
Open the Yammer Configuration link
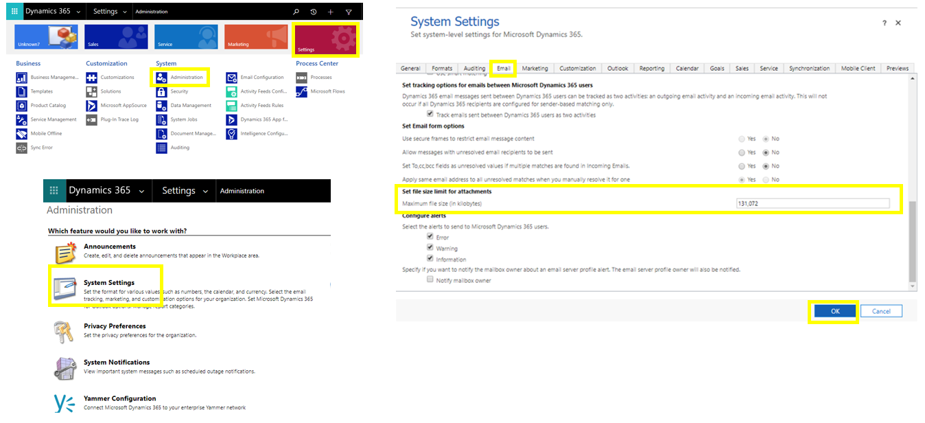click(119, 398)
